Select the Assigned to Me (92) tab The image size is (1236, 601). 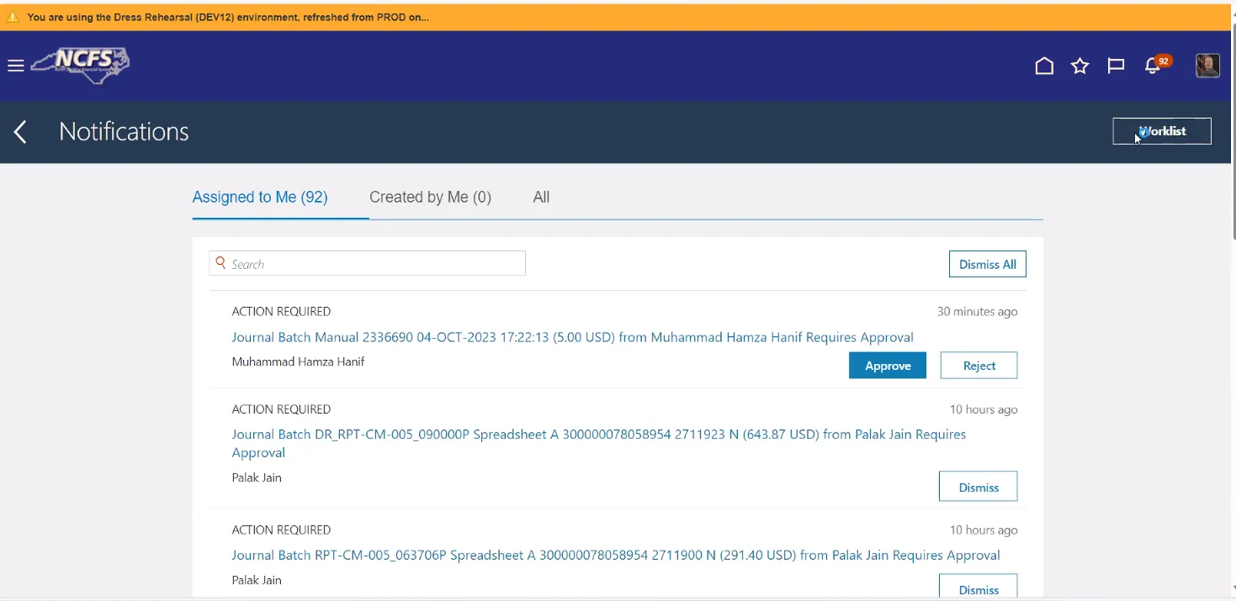pyautogui.click(x=260, y=198)
